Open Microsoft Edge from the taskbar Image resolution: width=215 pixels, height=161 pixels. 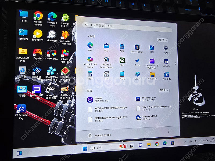(x=165, y=143)
